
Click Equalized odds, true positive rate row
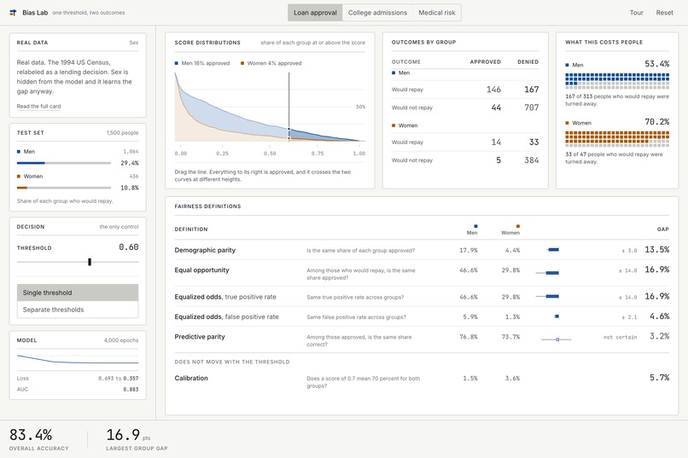(422, 297)
